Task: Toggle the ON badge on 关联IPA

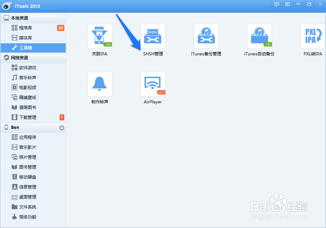Action: [108, 44]
